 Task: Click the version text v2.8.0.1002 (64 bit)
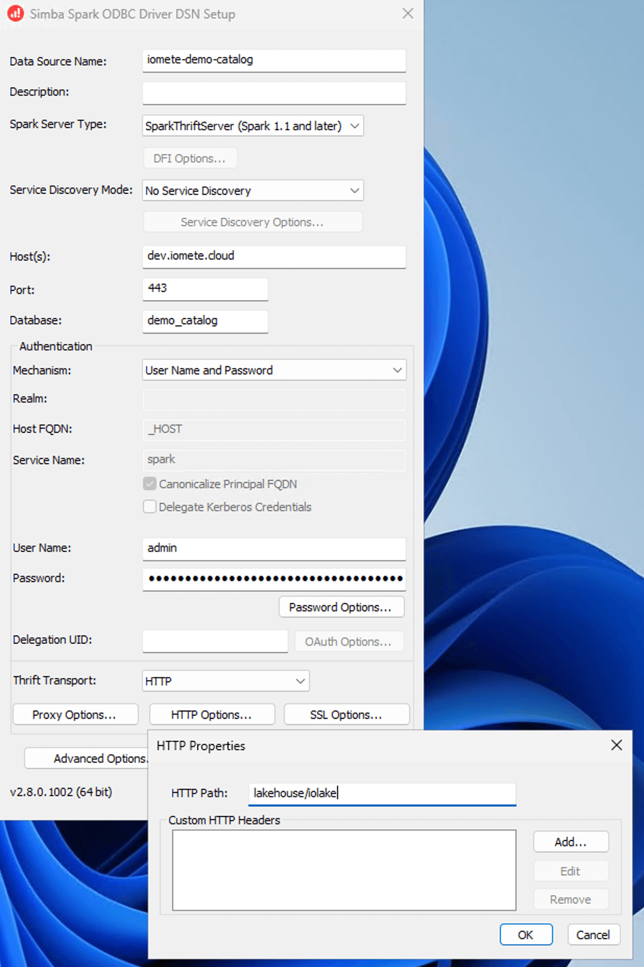point(61,792)
